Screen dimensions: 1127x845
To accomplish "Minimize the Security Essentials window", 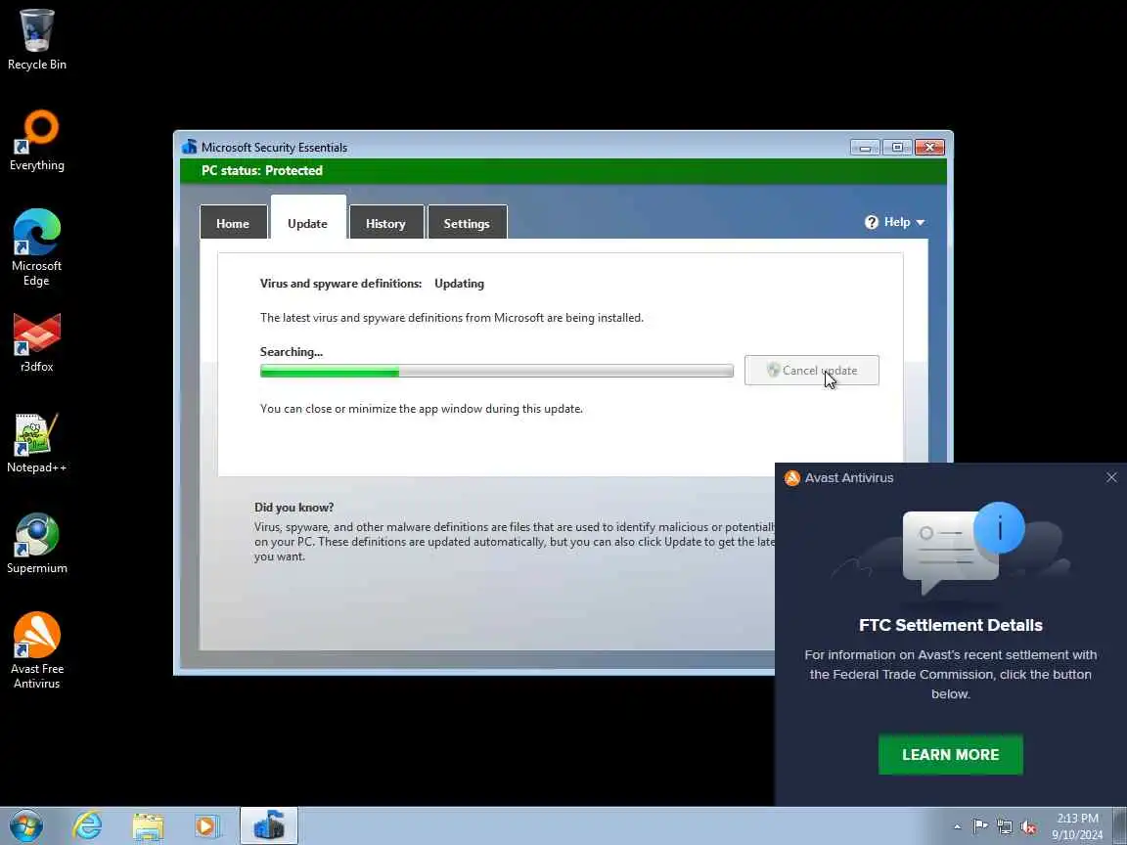I will pyautogui.click(x=866, y=148).
